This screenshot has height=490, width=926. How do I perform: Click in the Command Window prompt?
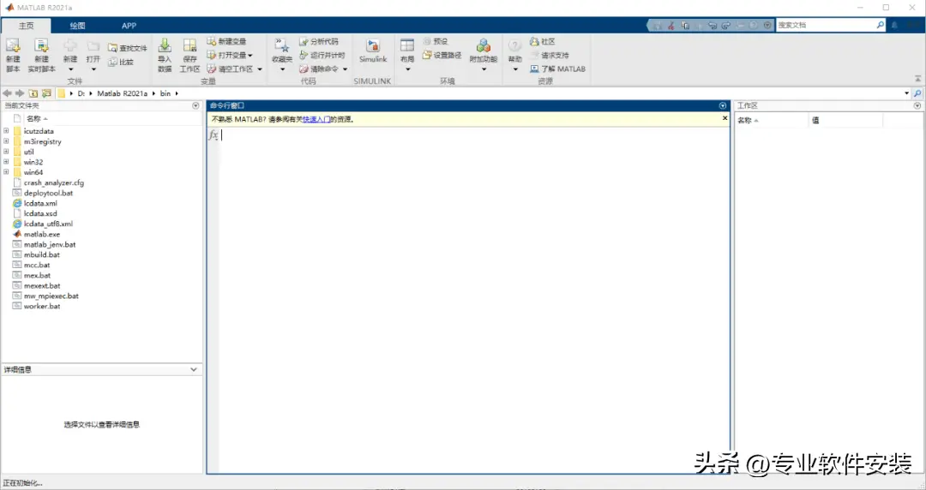pyautogui.click(x=475, y=135)
